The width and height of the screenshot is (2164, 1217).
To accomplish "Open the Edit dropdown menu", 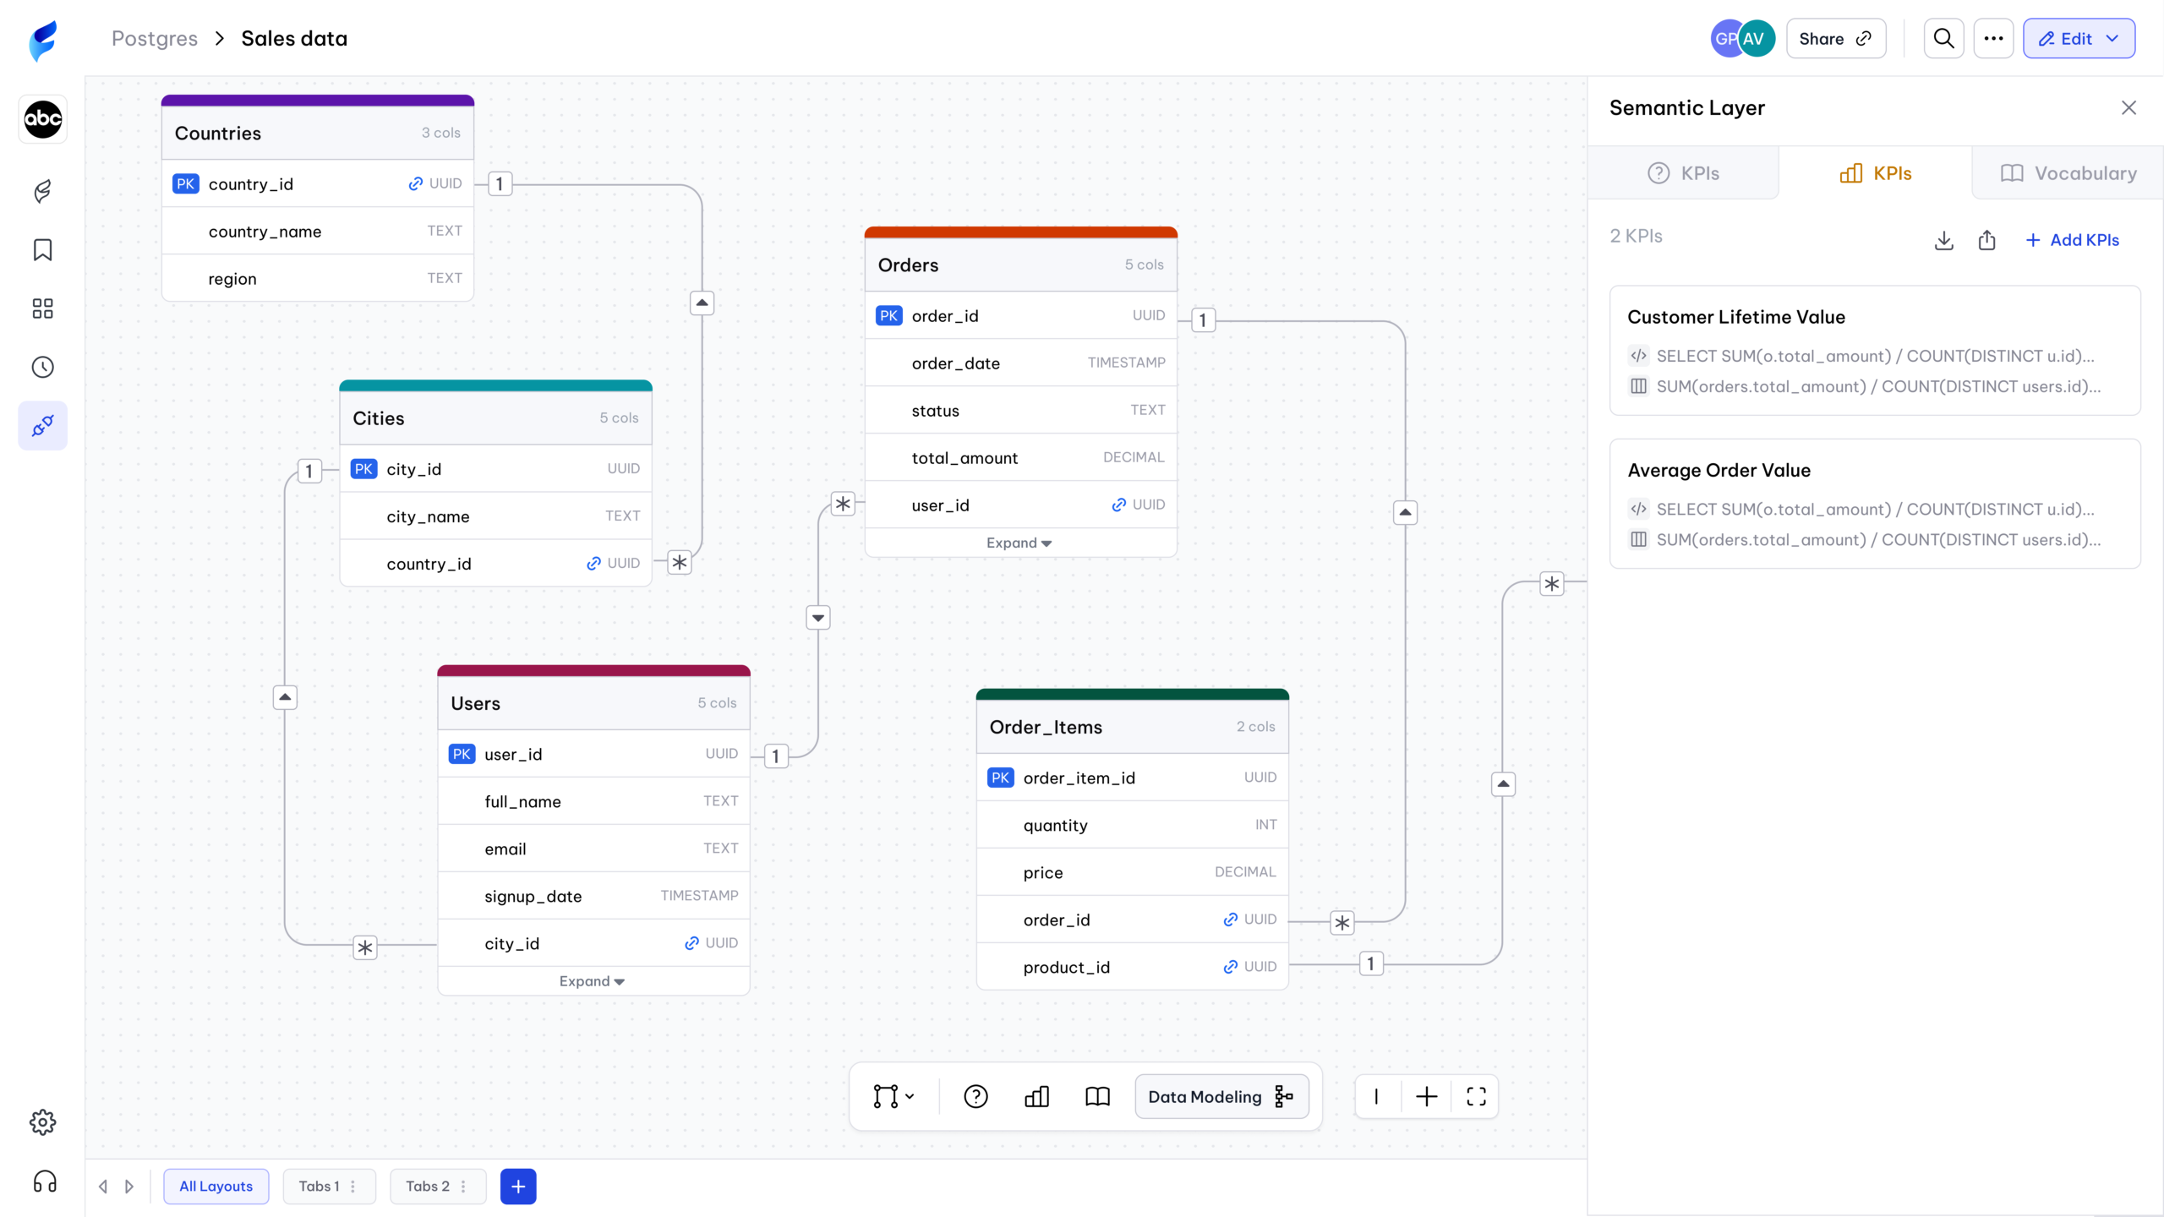I will (x=2079, y=39).
